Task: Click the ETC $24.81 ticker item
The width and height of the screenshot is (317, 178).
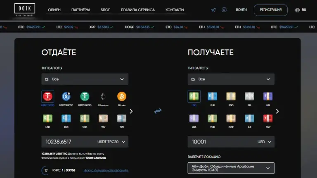Action: [x=176, y=27]
